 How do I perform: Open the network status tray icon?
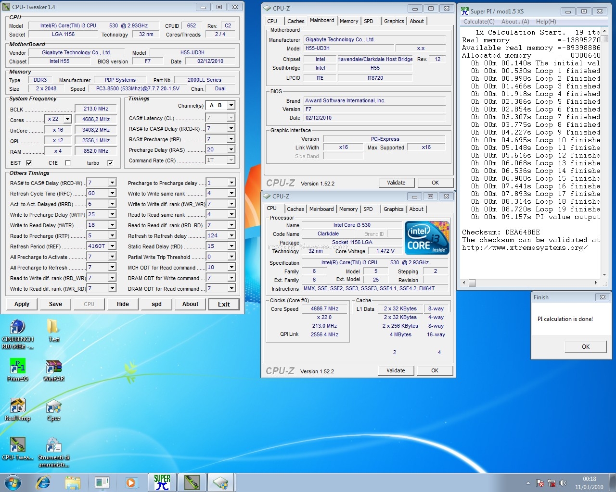[552, 483]
